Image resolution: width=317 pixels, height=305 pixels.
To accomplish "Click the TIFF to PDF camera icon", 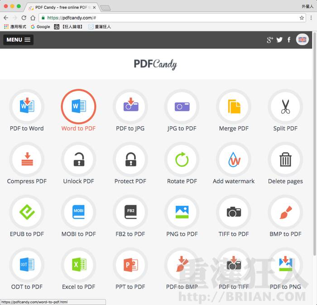I will [234, 212].
